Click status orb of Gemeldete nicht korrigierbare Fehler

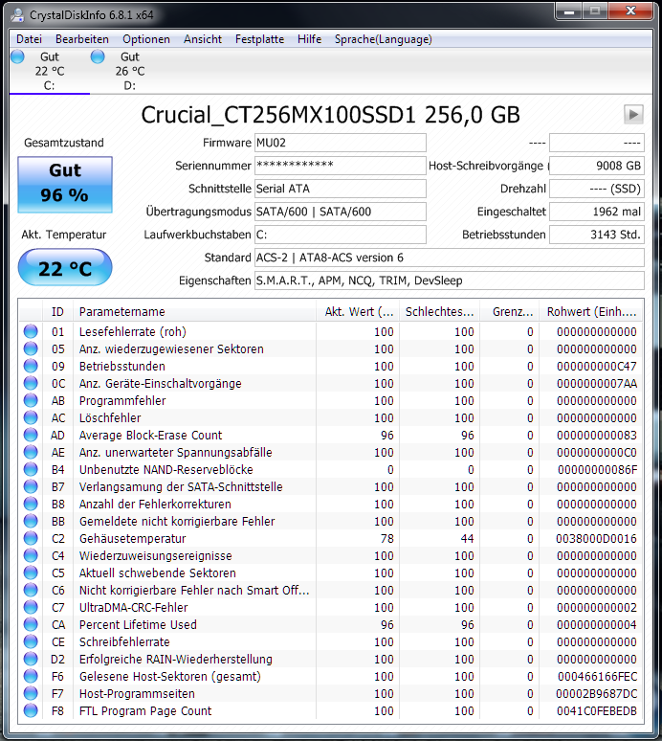coord(31,521)
